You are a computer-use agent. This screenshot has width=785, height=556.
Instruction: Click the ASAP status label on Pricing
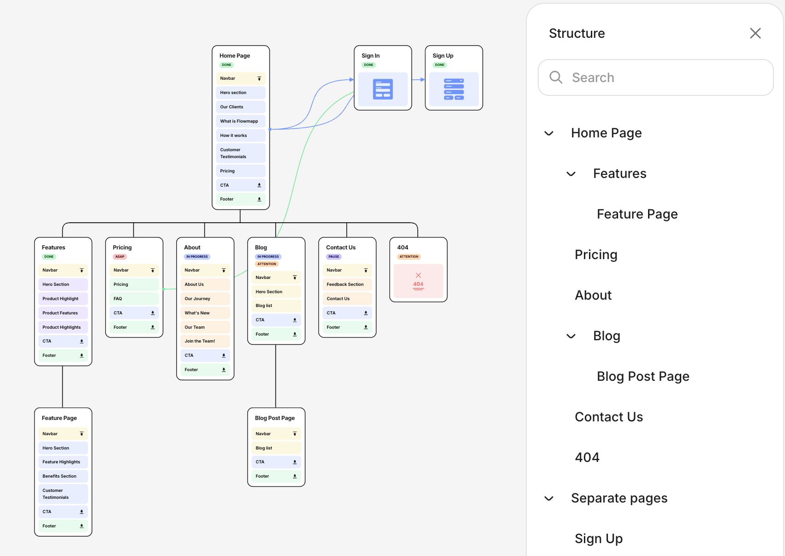click(120, 257)
